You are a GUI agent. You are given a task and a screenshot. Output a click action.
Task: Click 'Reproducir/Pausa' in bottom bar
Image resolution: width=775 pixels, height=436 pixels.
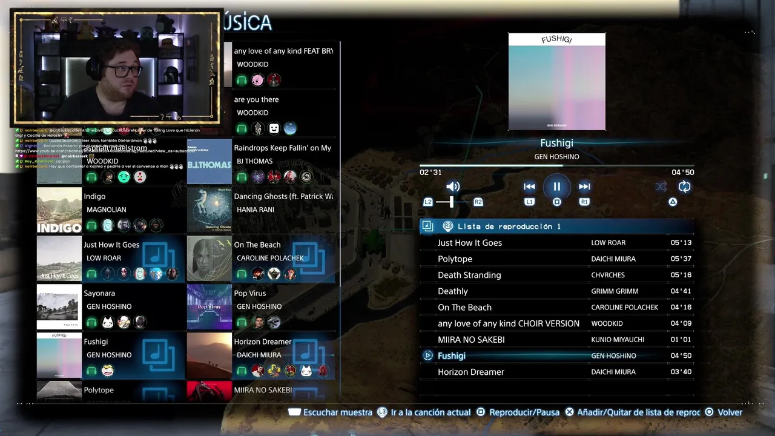pyautogui.click(x=518, y=412)
